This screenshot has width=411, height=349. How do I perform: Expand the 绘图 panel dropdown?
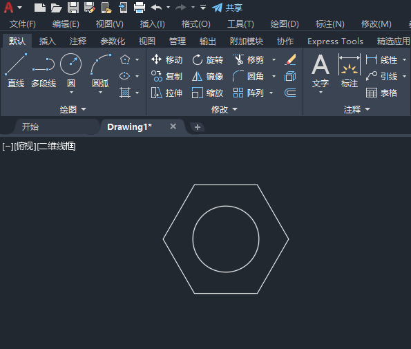73,109
